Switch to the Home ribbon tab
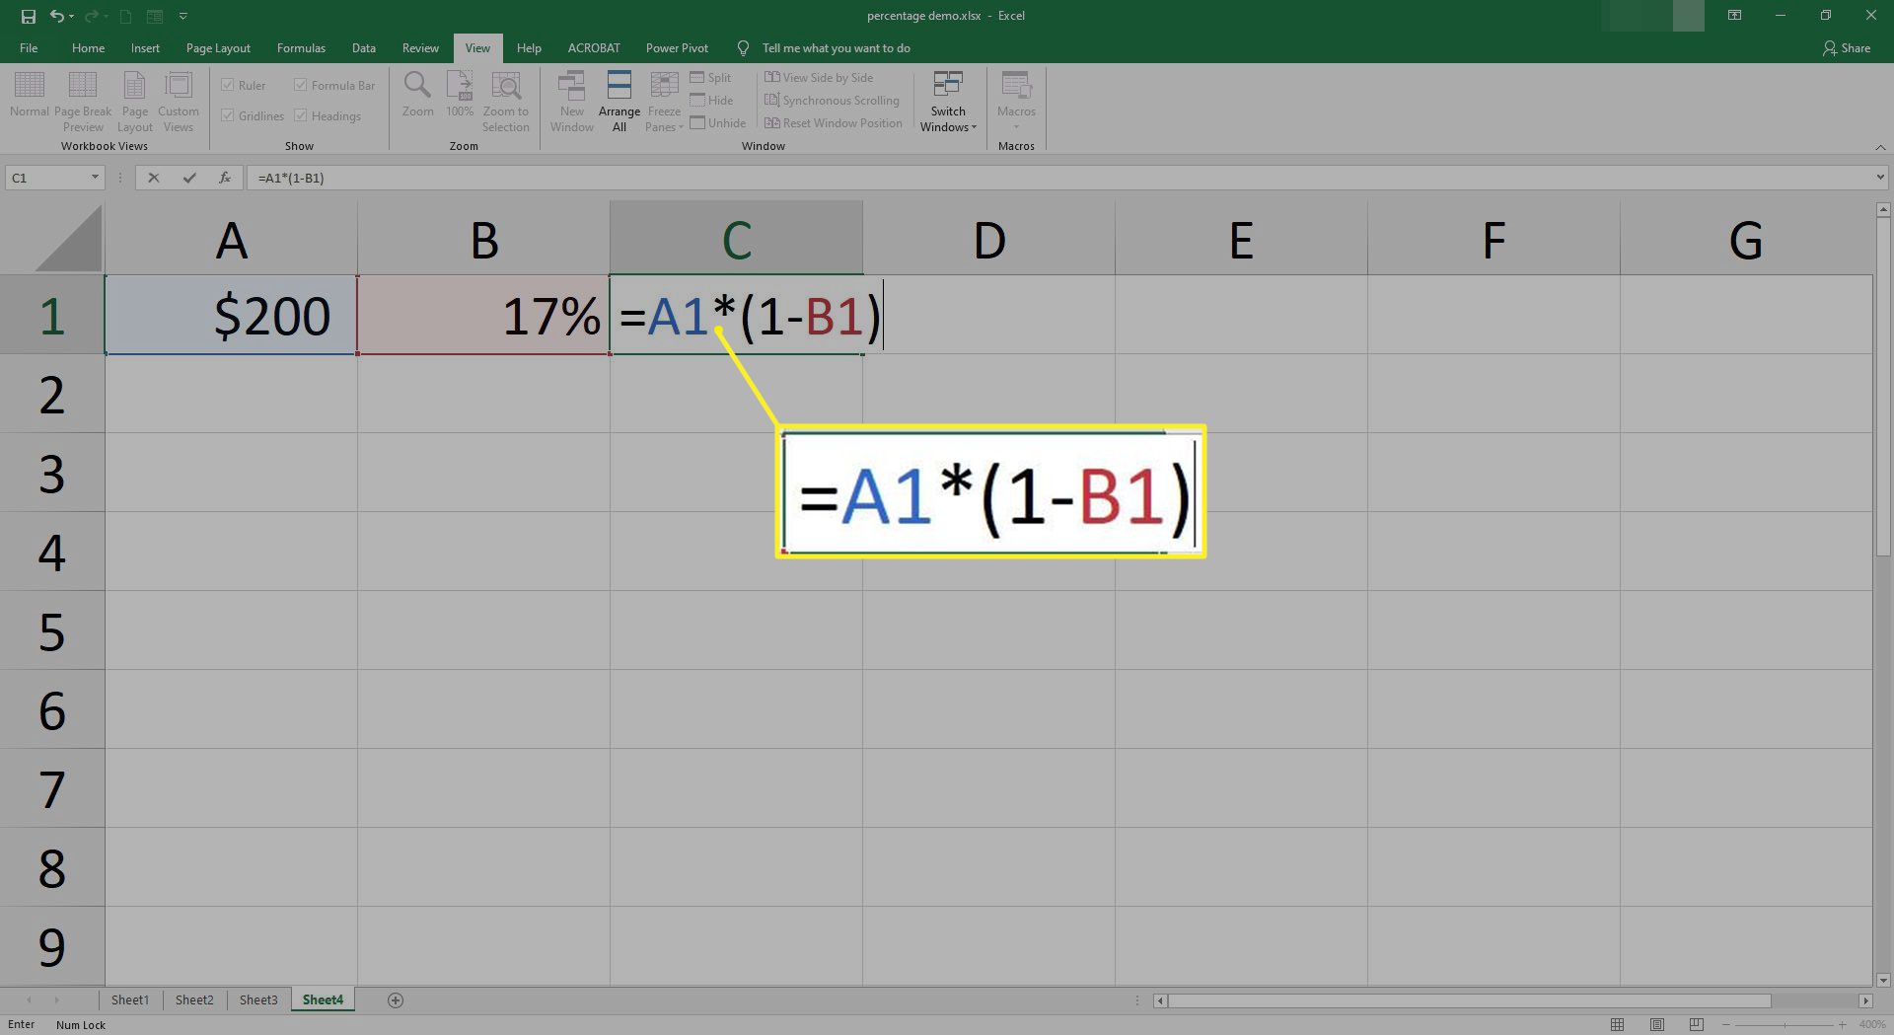This screenshot has width=1894, height=1035. coord(88,47)
